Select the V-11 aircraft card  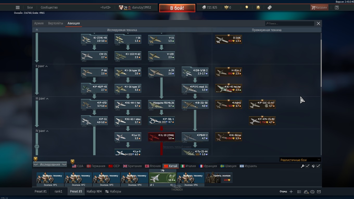tap(161, 39)
